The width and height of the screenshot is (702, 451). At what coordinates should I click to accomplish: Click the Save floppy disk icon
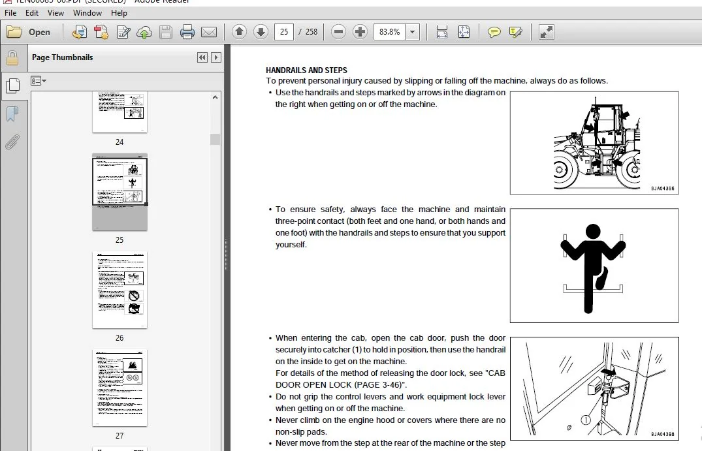point(166,32)
